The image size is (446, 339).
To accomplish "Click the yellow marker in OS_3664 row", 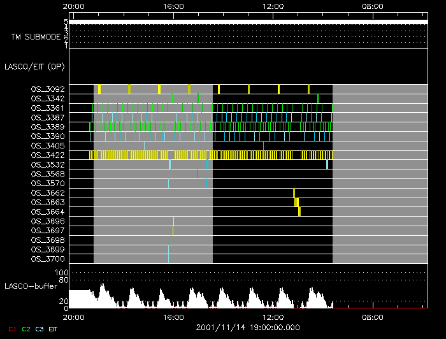I will [x=299, y=212].
